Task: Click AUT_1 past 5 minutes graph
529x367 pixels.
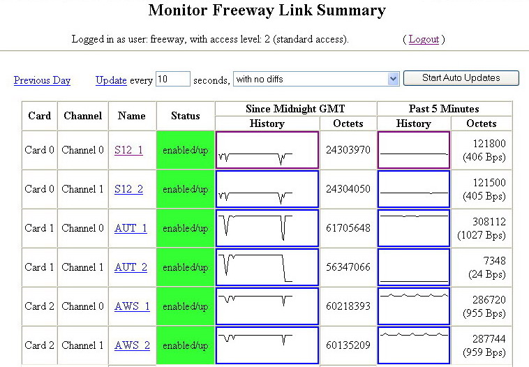Action: pyautogui.click(x=414, y=228)
